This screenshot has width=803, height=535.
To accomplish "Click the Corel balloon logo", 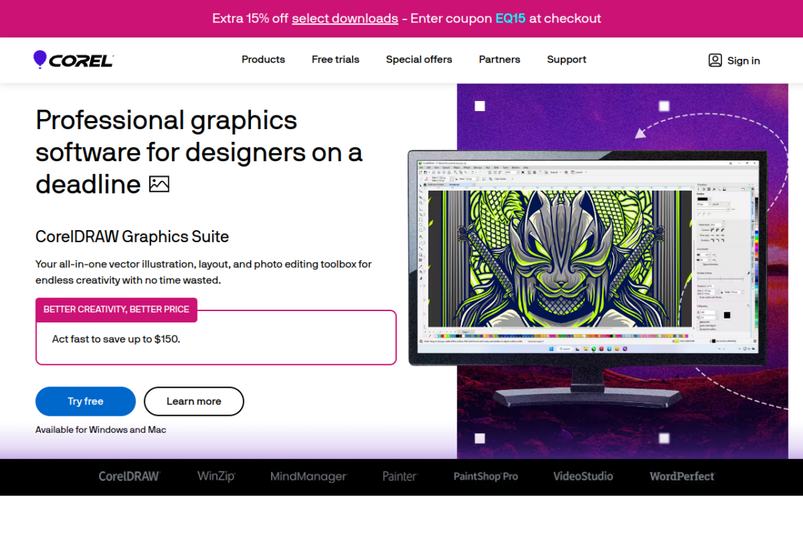I will point(73,60).
